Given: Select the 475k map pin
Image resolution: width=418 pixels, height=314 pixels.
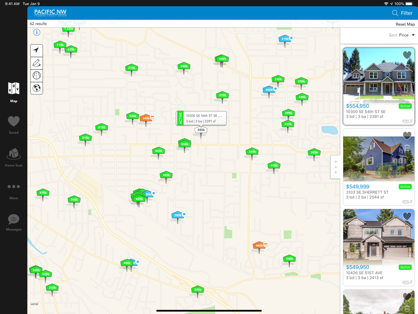Looking at the screenshot, I should [43, 193].
